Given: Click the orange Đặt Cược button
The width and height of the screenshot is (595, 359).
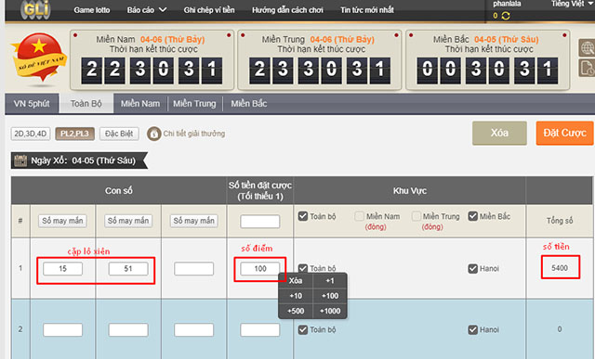Looking at the screenshot, I should [x=564, y=133].
